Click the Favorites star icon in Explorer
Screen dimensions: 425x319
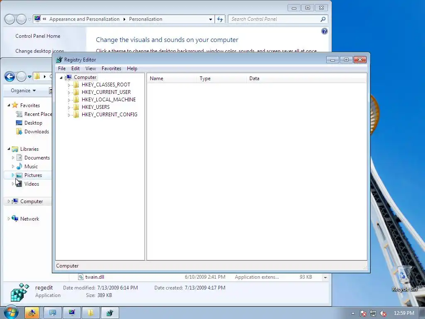[x=15, y=105]
